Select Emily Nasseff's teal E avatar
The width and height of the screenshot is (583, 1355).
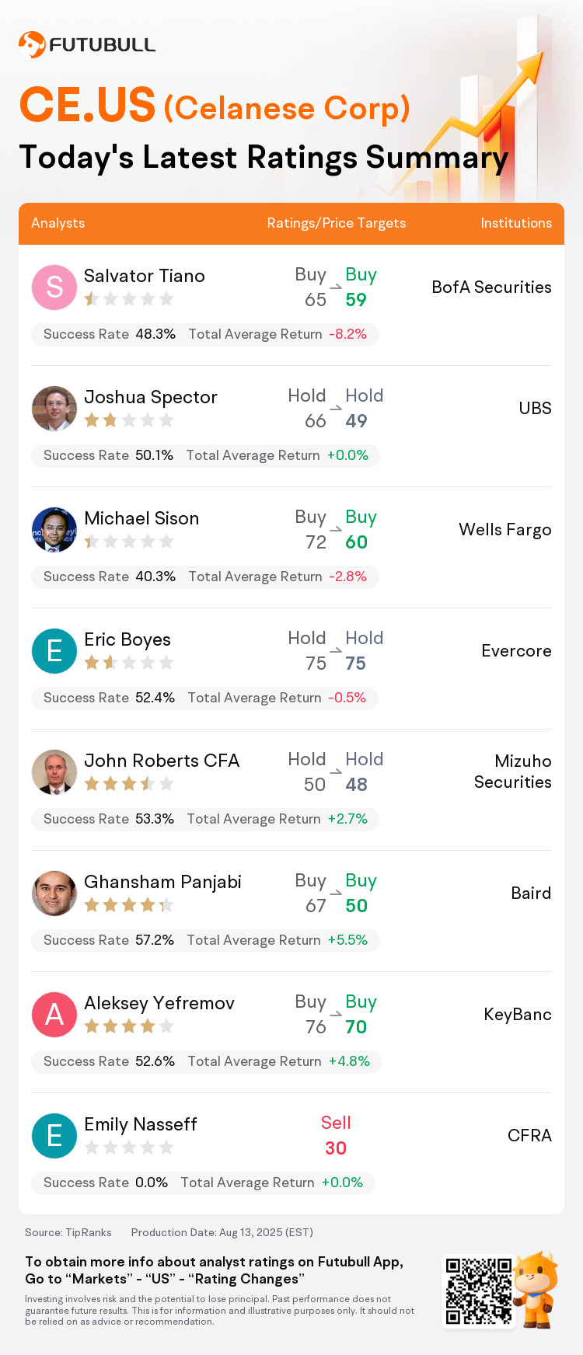coord(54,1136)
